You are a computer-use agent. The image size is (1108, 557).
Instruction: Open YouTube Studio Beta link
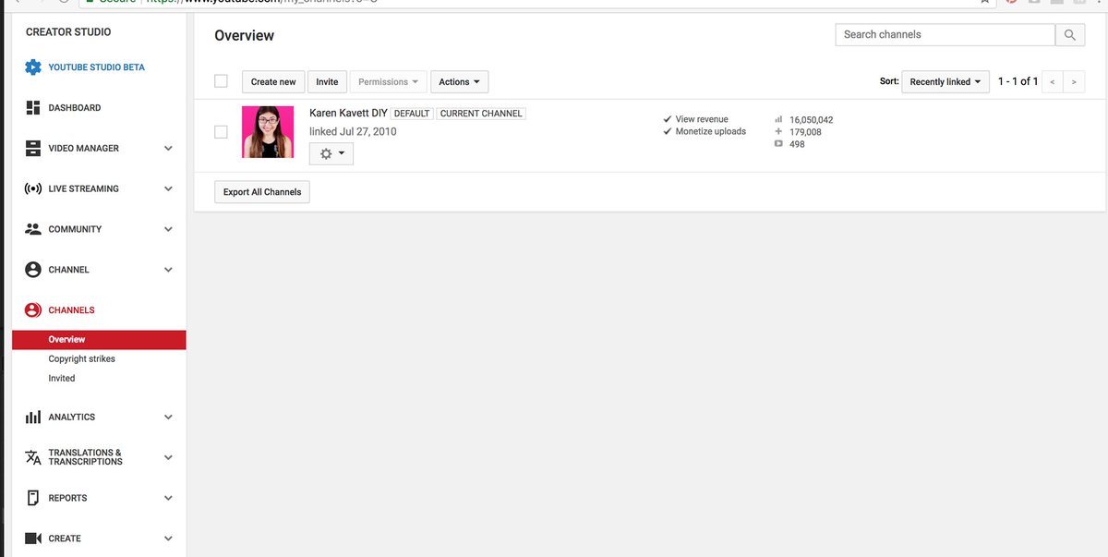97,67
